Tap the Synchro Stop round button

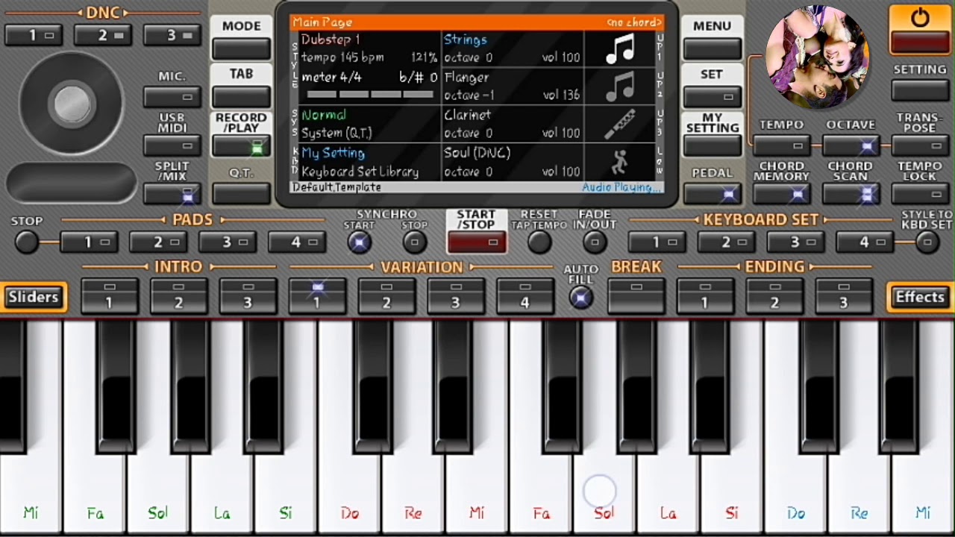(x=415, y=242)
